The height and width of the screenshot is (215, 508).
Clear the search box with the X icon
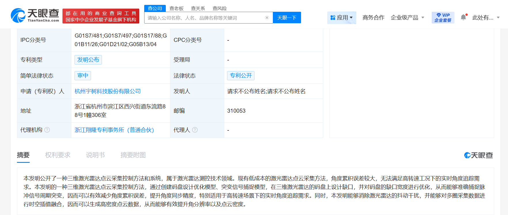(x=267, y=18)
